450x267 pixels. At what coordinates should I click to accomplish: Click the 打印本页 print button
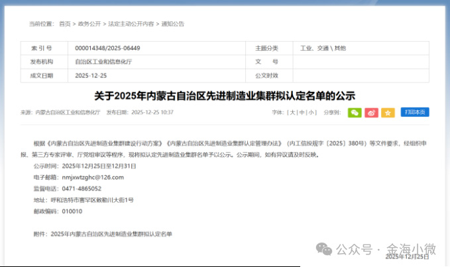(416, 112)
